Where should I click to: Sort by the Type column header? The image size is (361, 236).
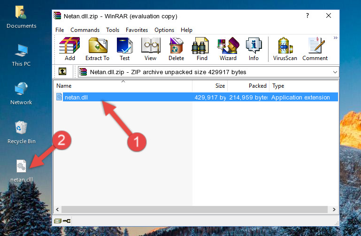pos(304,86)
